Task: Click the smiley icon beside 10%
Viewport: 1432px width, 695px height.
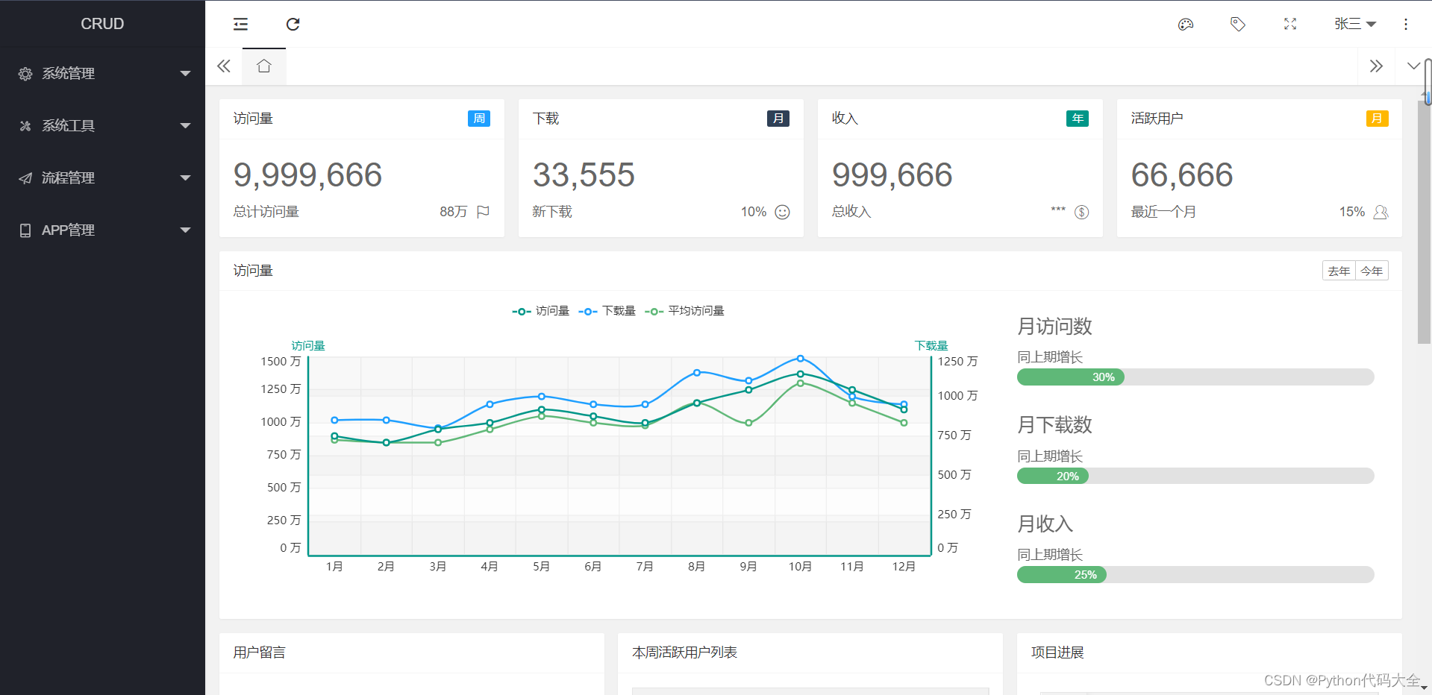Action: (x=781, y=212)
